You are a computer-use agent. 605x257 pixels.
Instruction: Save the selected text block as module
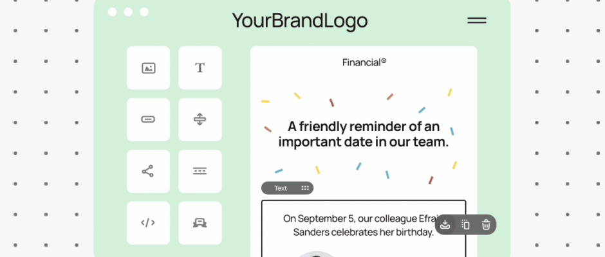pos(445,224)
